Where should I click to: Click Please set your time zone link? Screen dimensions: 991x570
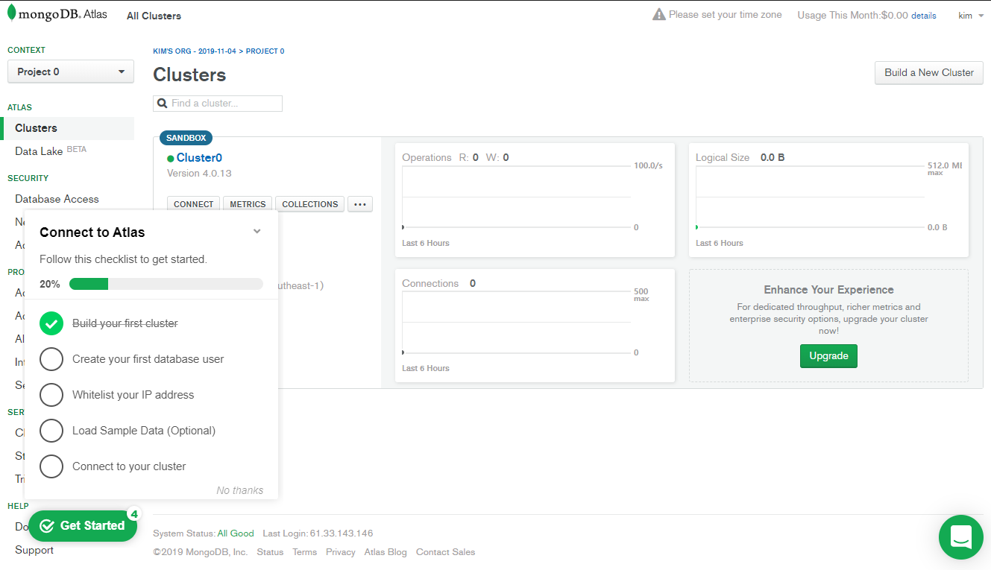(725, 15)
